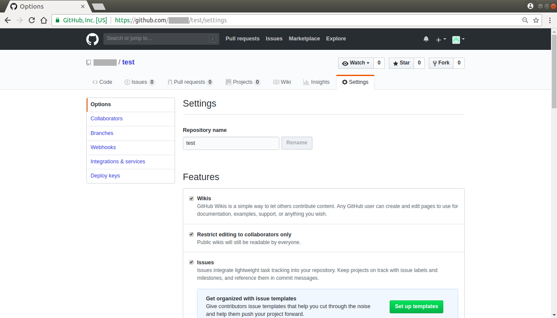The image size is (557, 318).
Task: Close the Options browser tab
Action: [83, 6]
